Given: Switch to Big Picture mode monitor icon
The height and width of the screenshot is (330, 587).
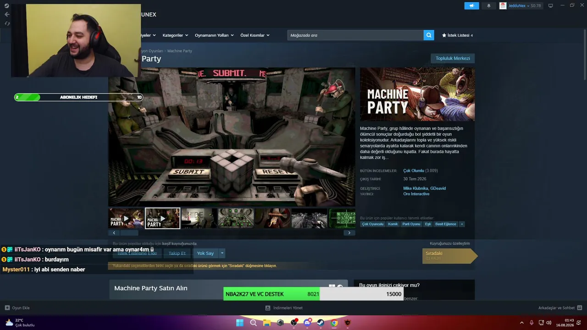Looking at the screenshot, I should (550, 5).
